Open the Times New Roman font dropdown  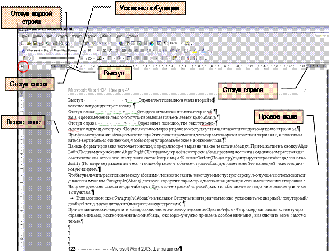pos(84,51)
